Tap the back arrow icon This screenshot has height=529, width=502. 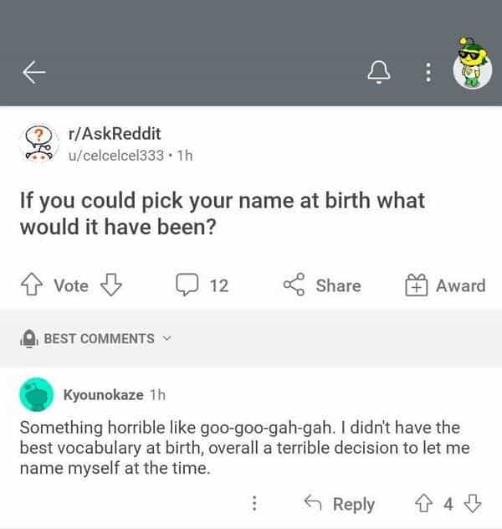click(x=34, y=74)
